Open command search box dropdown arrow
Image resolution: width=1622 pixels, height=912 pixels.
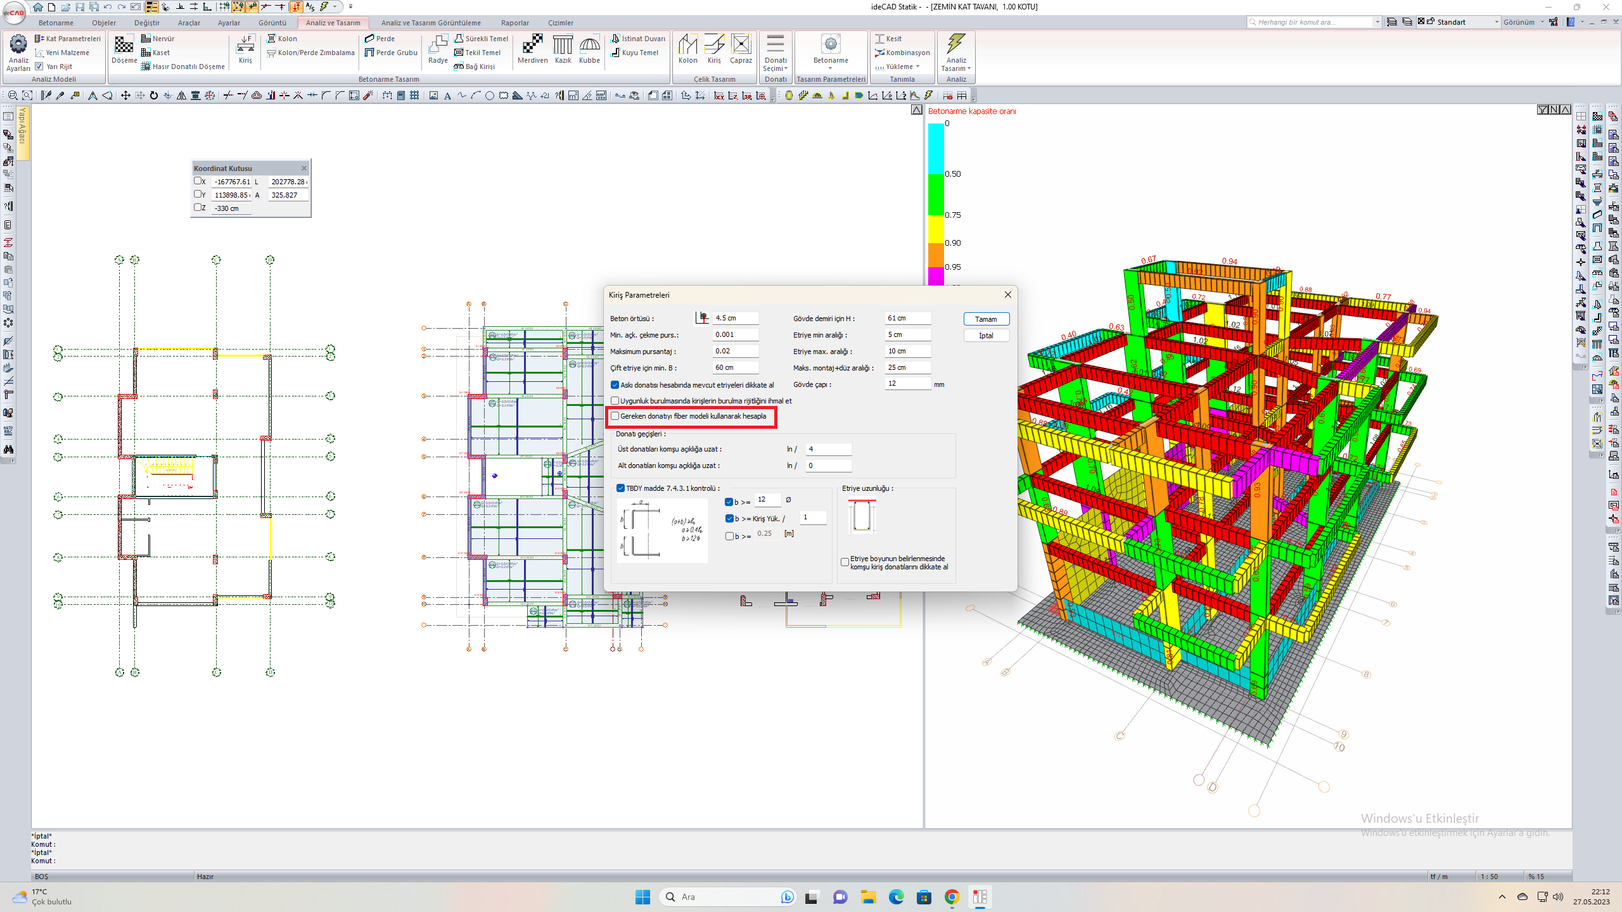[1377, 22]
